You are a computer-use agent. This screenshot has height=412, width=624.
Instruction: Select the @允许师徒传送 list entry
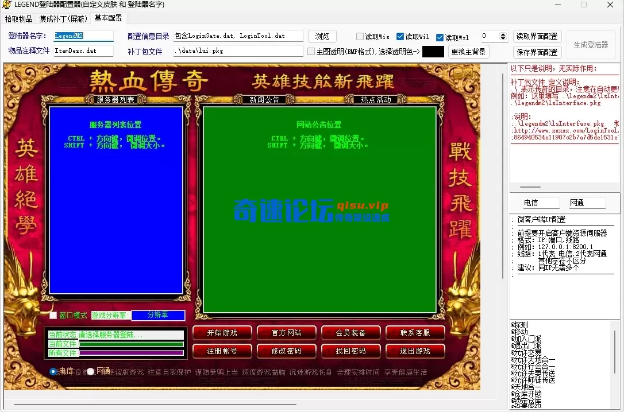coord(533,380)
